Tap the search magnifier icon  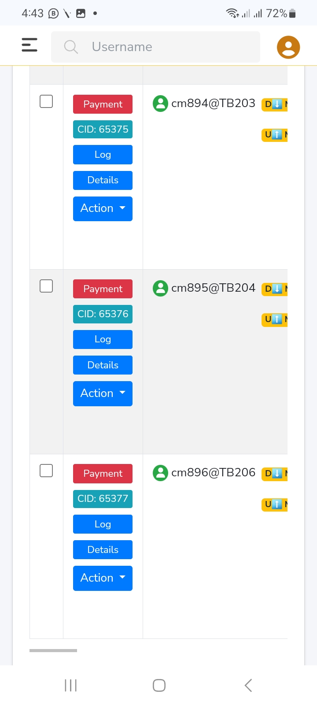tap(71, 47)
